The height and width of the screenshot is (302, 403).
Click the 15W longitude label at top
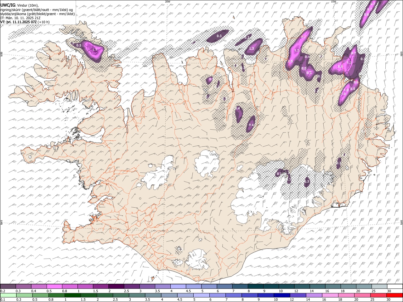[x=333, y=2]
